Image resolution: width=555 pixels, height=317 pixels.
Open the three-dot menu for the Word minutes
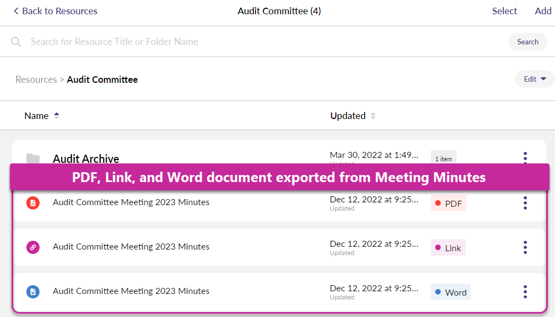pyautogui.click(x=525, y=292)
